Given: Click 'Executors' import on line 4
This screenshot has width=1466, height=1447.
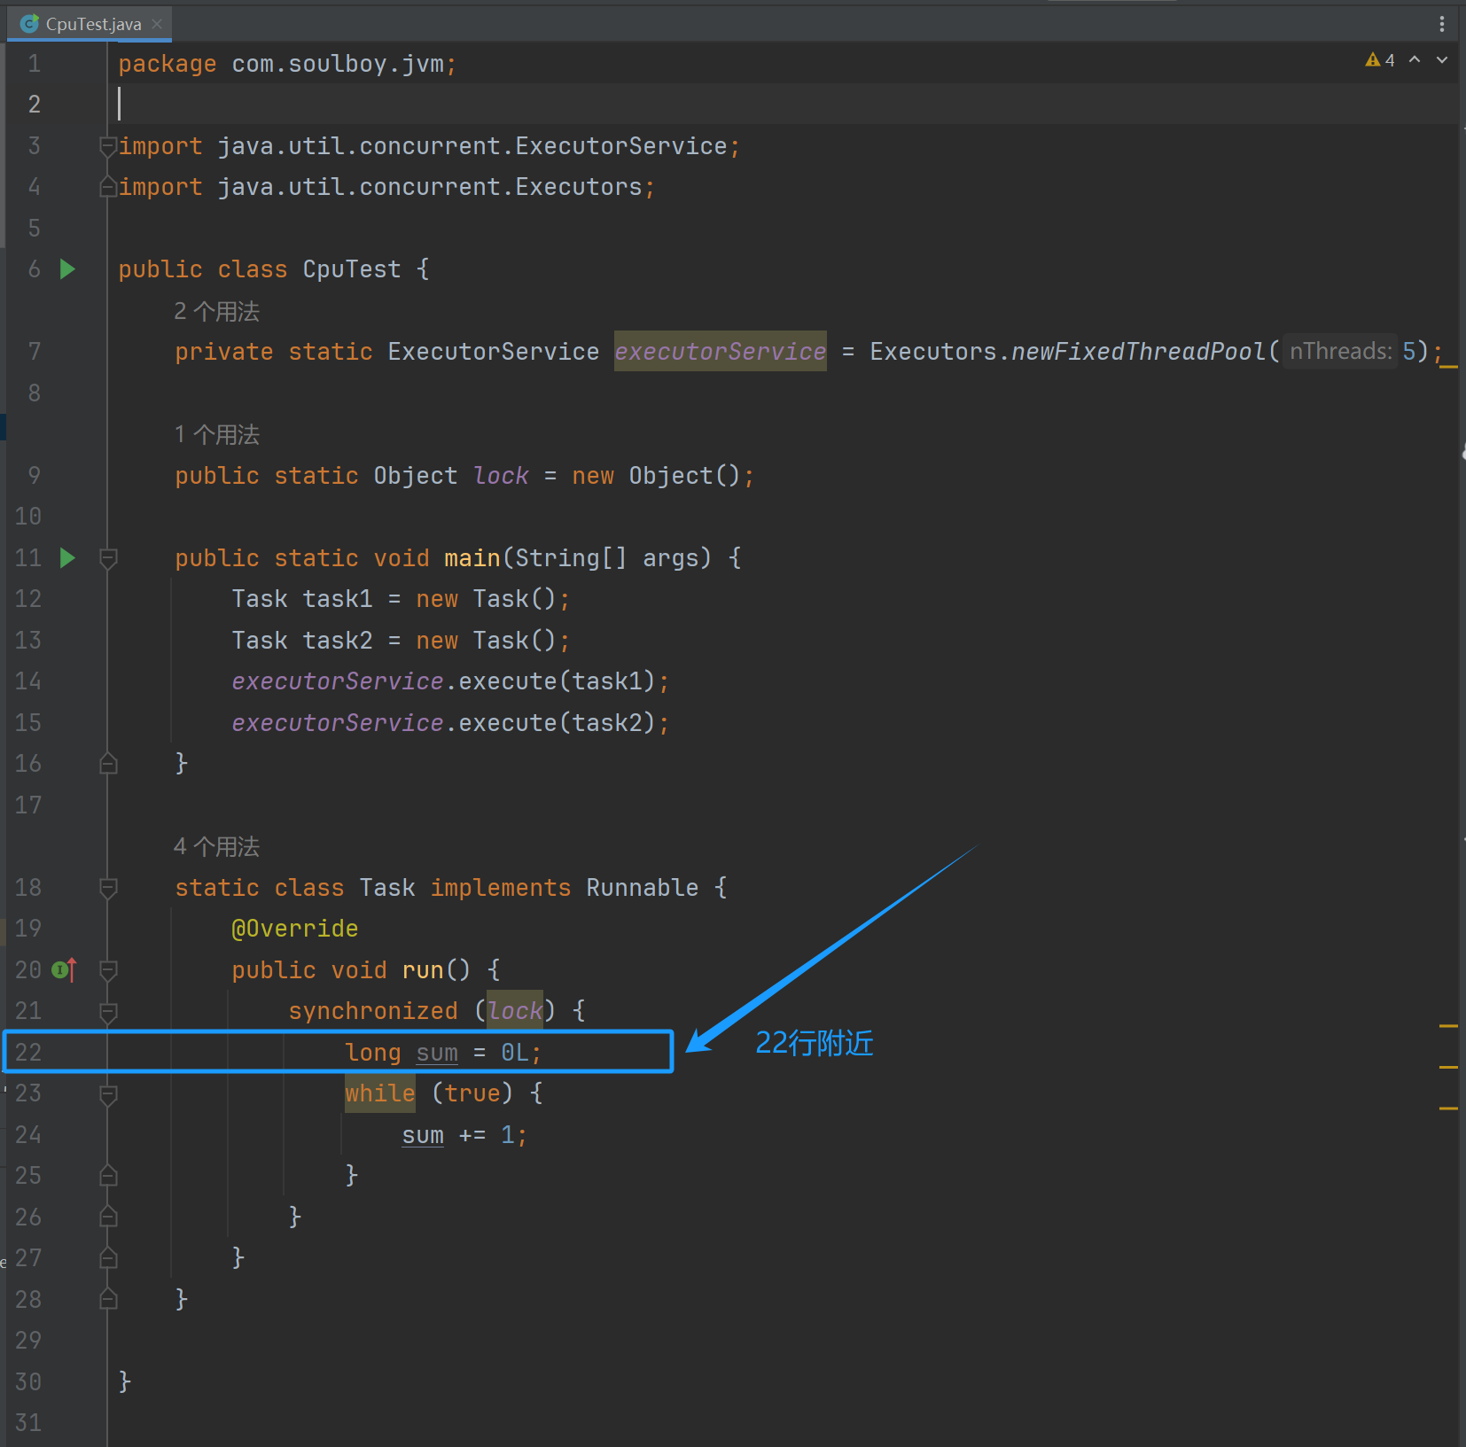Looking at the screenshot, I should [579, 187].
